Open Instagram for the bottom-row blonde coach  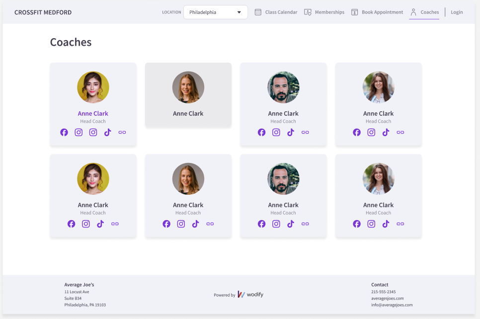pyautogui.click(x=181, y=224)
